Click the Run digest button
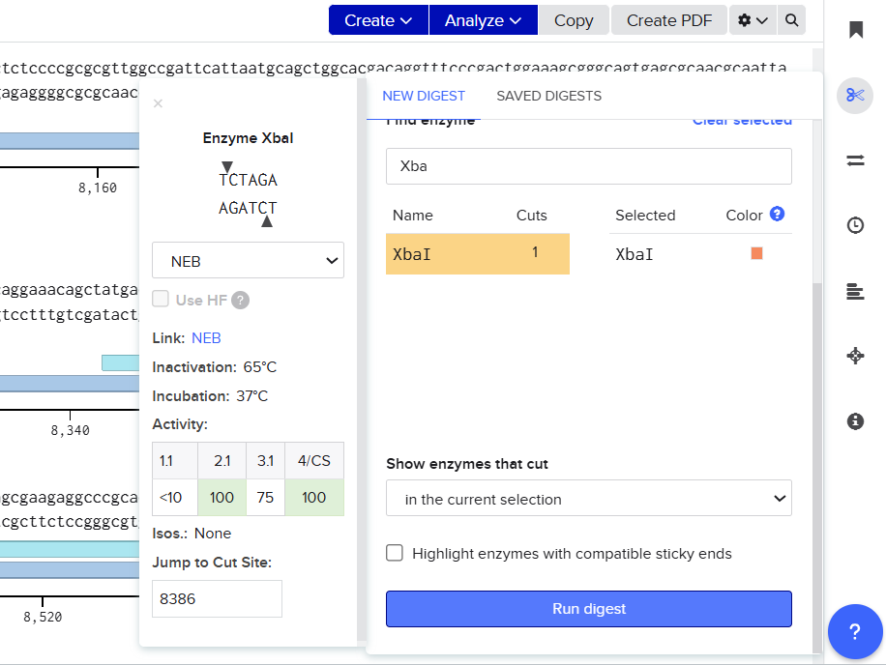This screenshot has height=665, width=886. 589,609
